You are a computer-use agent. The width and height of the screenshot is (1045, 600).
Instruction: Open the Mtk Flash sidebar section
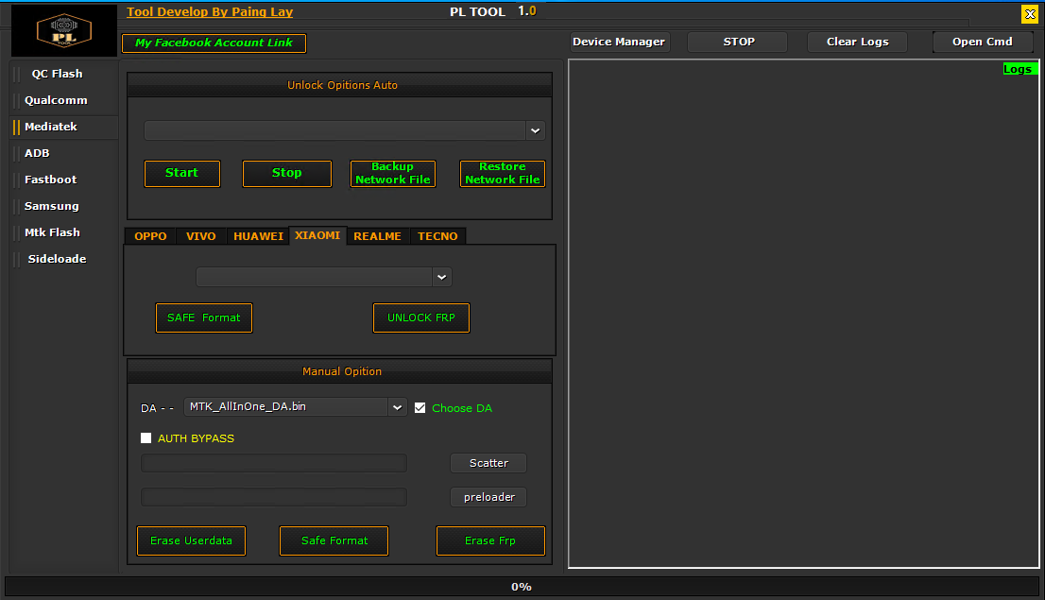pos(52,232)
